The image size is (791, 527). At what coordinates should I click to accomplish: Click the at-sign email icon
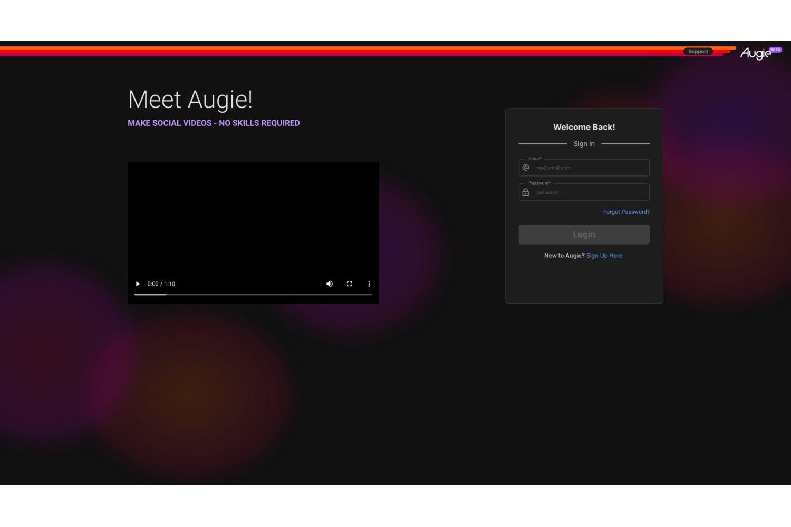coord(526,168)
